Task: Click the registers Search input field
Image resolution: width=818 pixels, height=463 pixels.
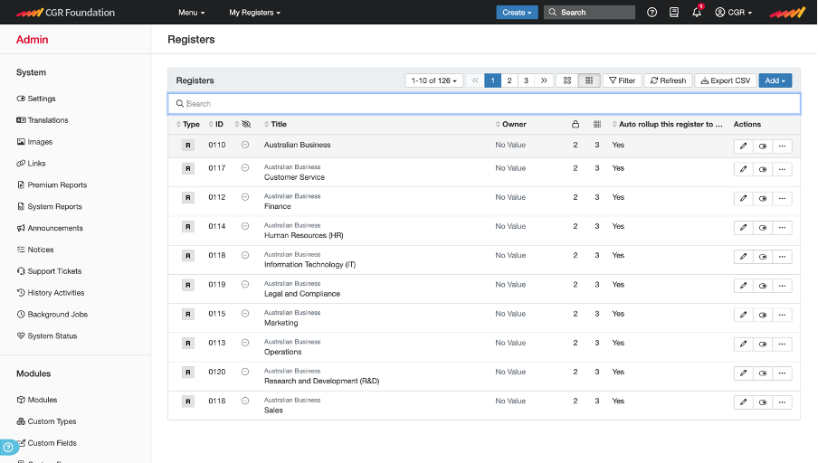Action: (x=483, y=104)
